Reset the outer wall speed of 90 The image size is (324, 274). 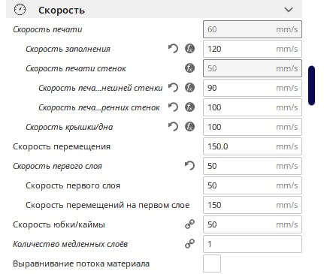[x=173, y=88]
